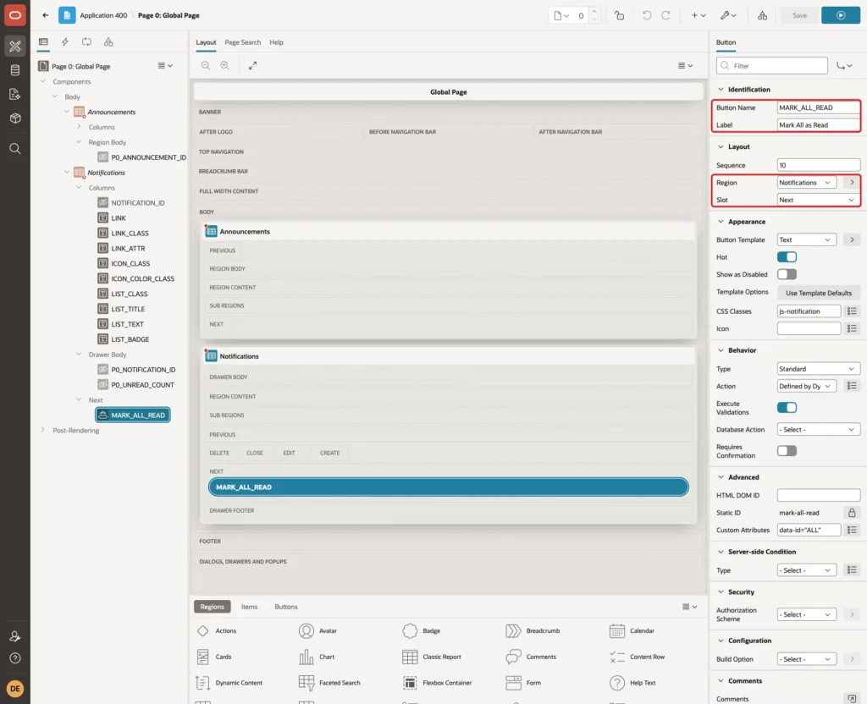867x704 pixels.
Task: Expand the layout pane to full size
Action: tap(252, 65)
